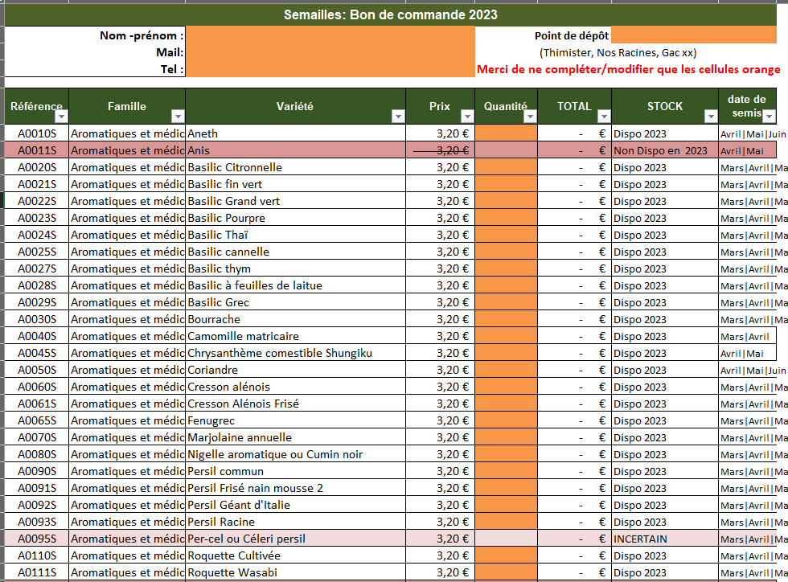Select the price cell for Fenugrec

441,420
